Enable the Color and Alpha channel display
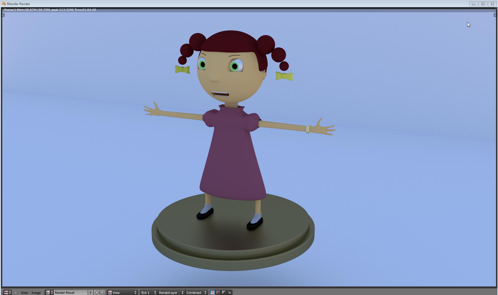The image size is (498, 295). [x=213, y=292]
